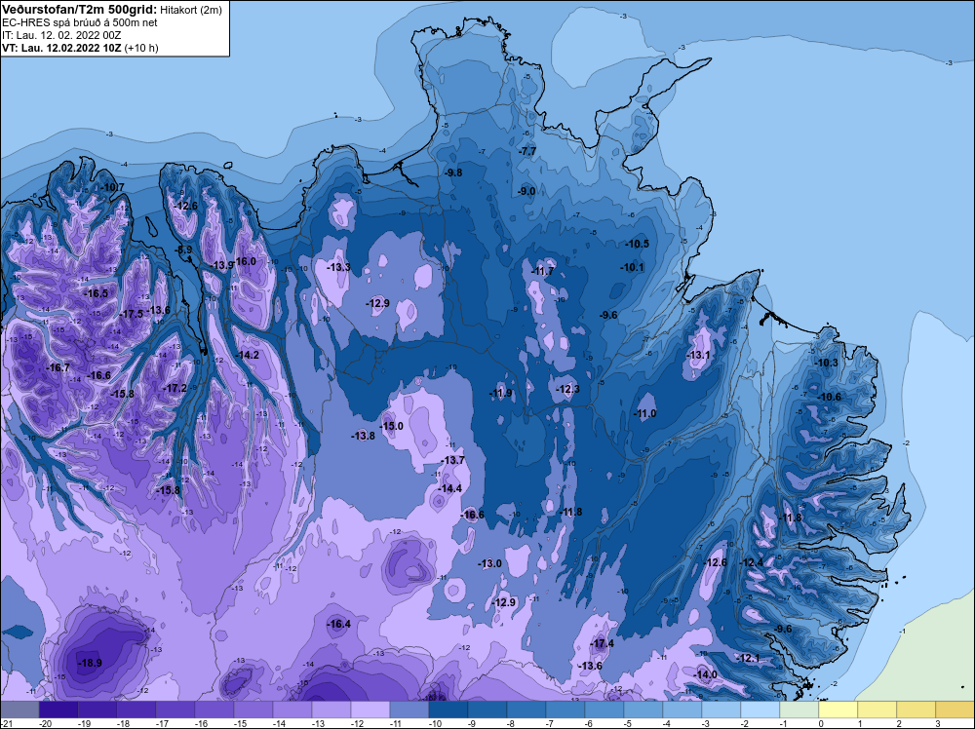Click the -9.8 temperature value
This screenshot has width=975, height=729.
pos(453,173)
